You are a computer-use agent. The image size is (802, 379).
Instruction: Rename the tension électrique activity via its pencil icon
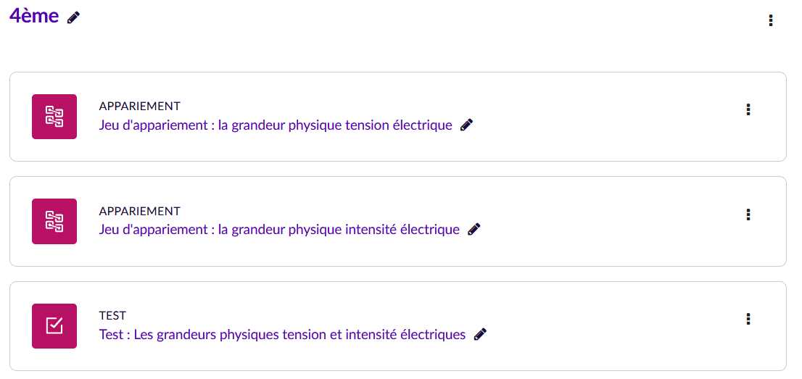click(467, 125)
